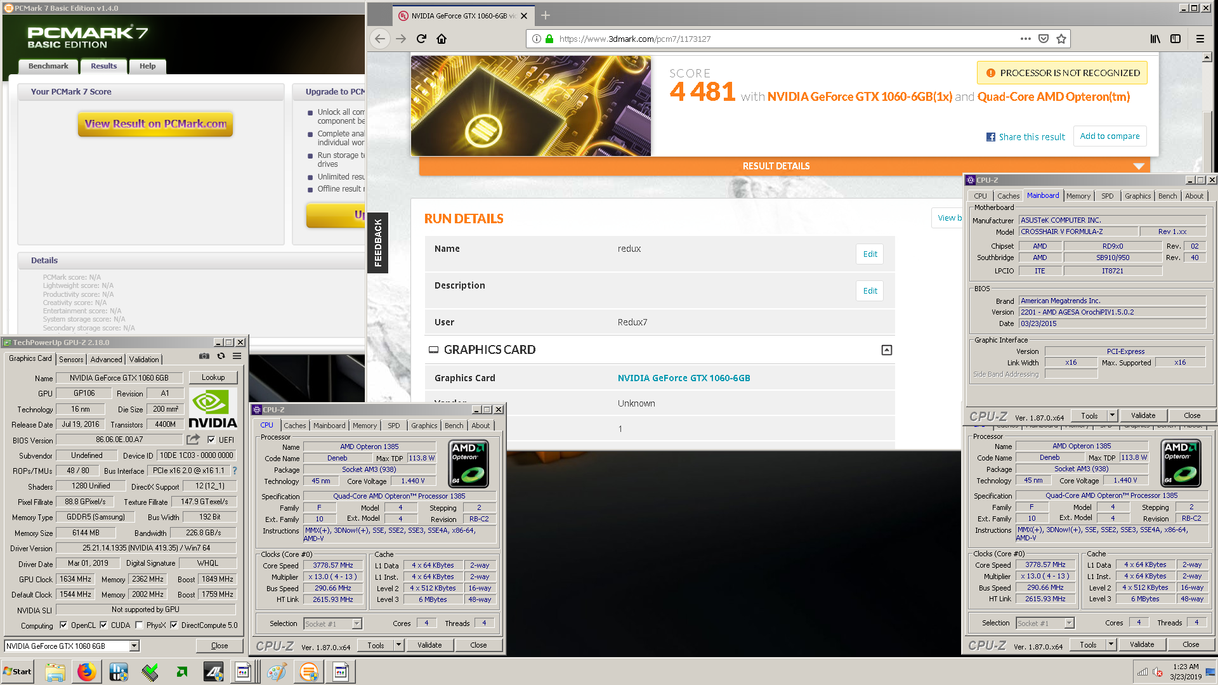Take a GPU-Z screenshot with camera icon

(x=204, y=356)
